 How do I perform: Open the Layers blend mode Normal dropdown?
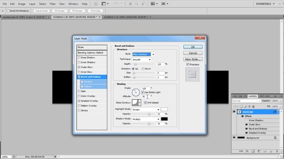[247, 101]
